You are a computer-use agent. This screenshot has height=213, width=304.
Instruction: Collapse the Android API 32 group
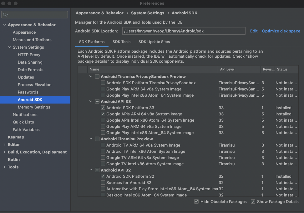[91, 170]
